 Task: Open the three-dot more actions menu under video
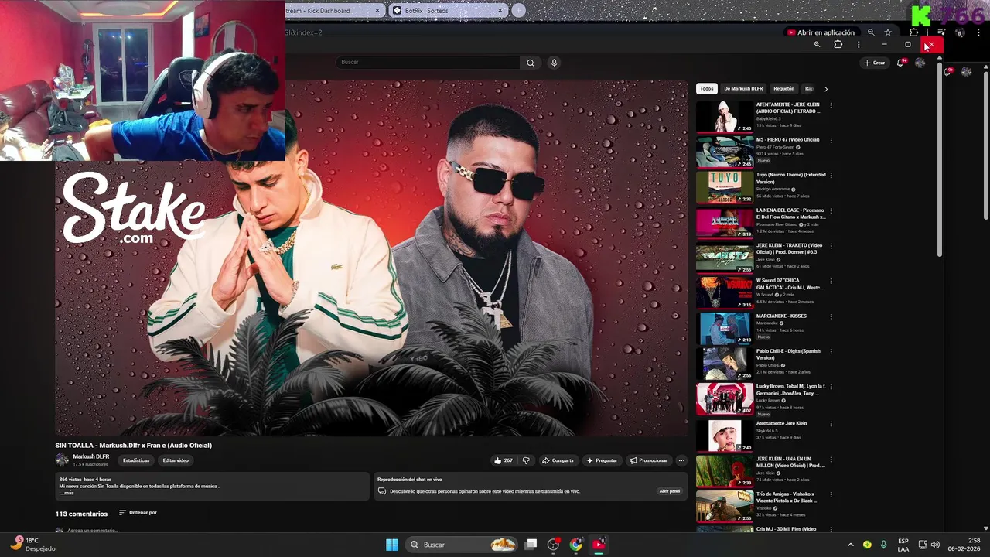(681, 460)
